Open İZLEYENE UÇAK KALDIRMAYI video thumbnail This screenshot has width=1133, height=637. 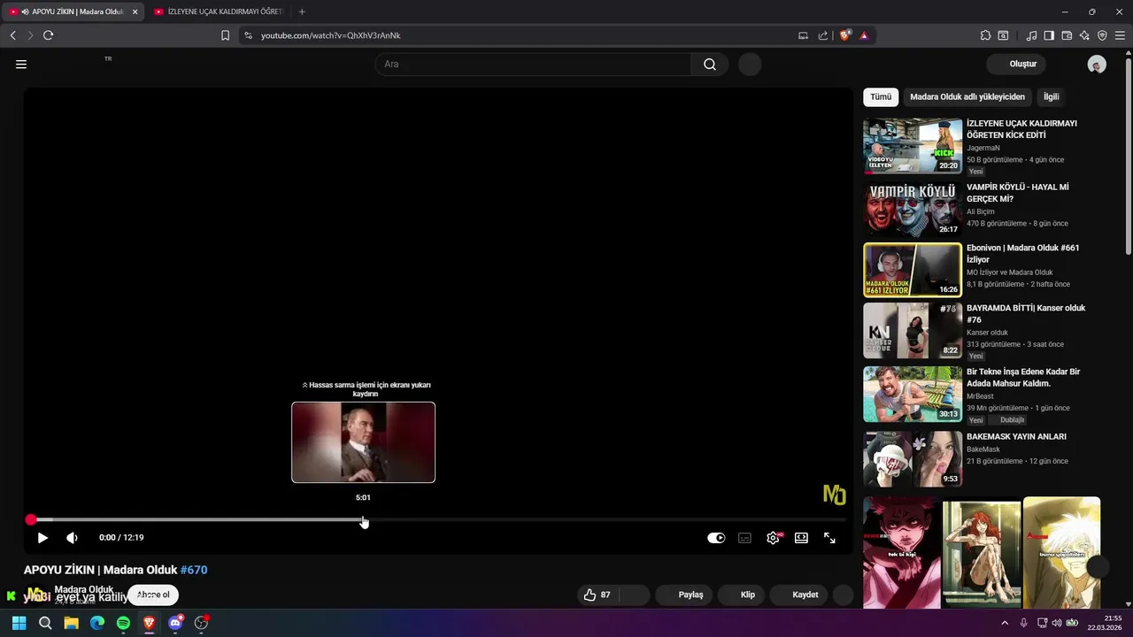[x=913, y=146]
